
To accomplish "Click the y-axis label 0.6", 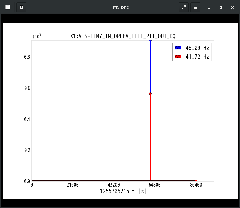I will tap(27, 88).
